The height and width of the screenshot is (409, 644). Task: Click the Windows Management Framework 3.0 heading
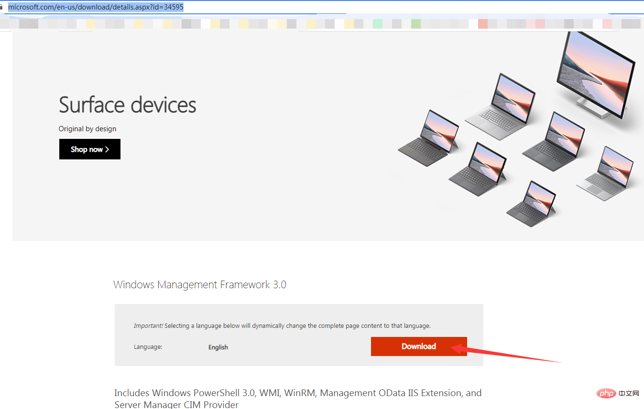pos(200,285)
